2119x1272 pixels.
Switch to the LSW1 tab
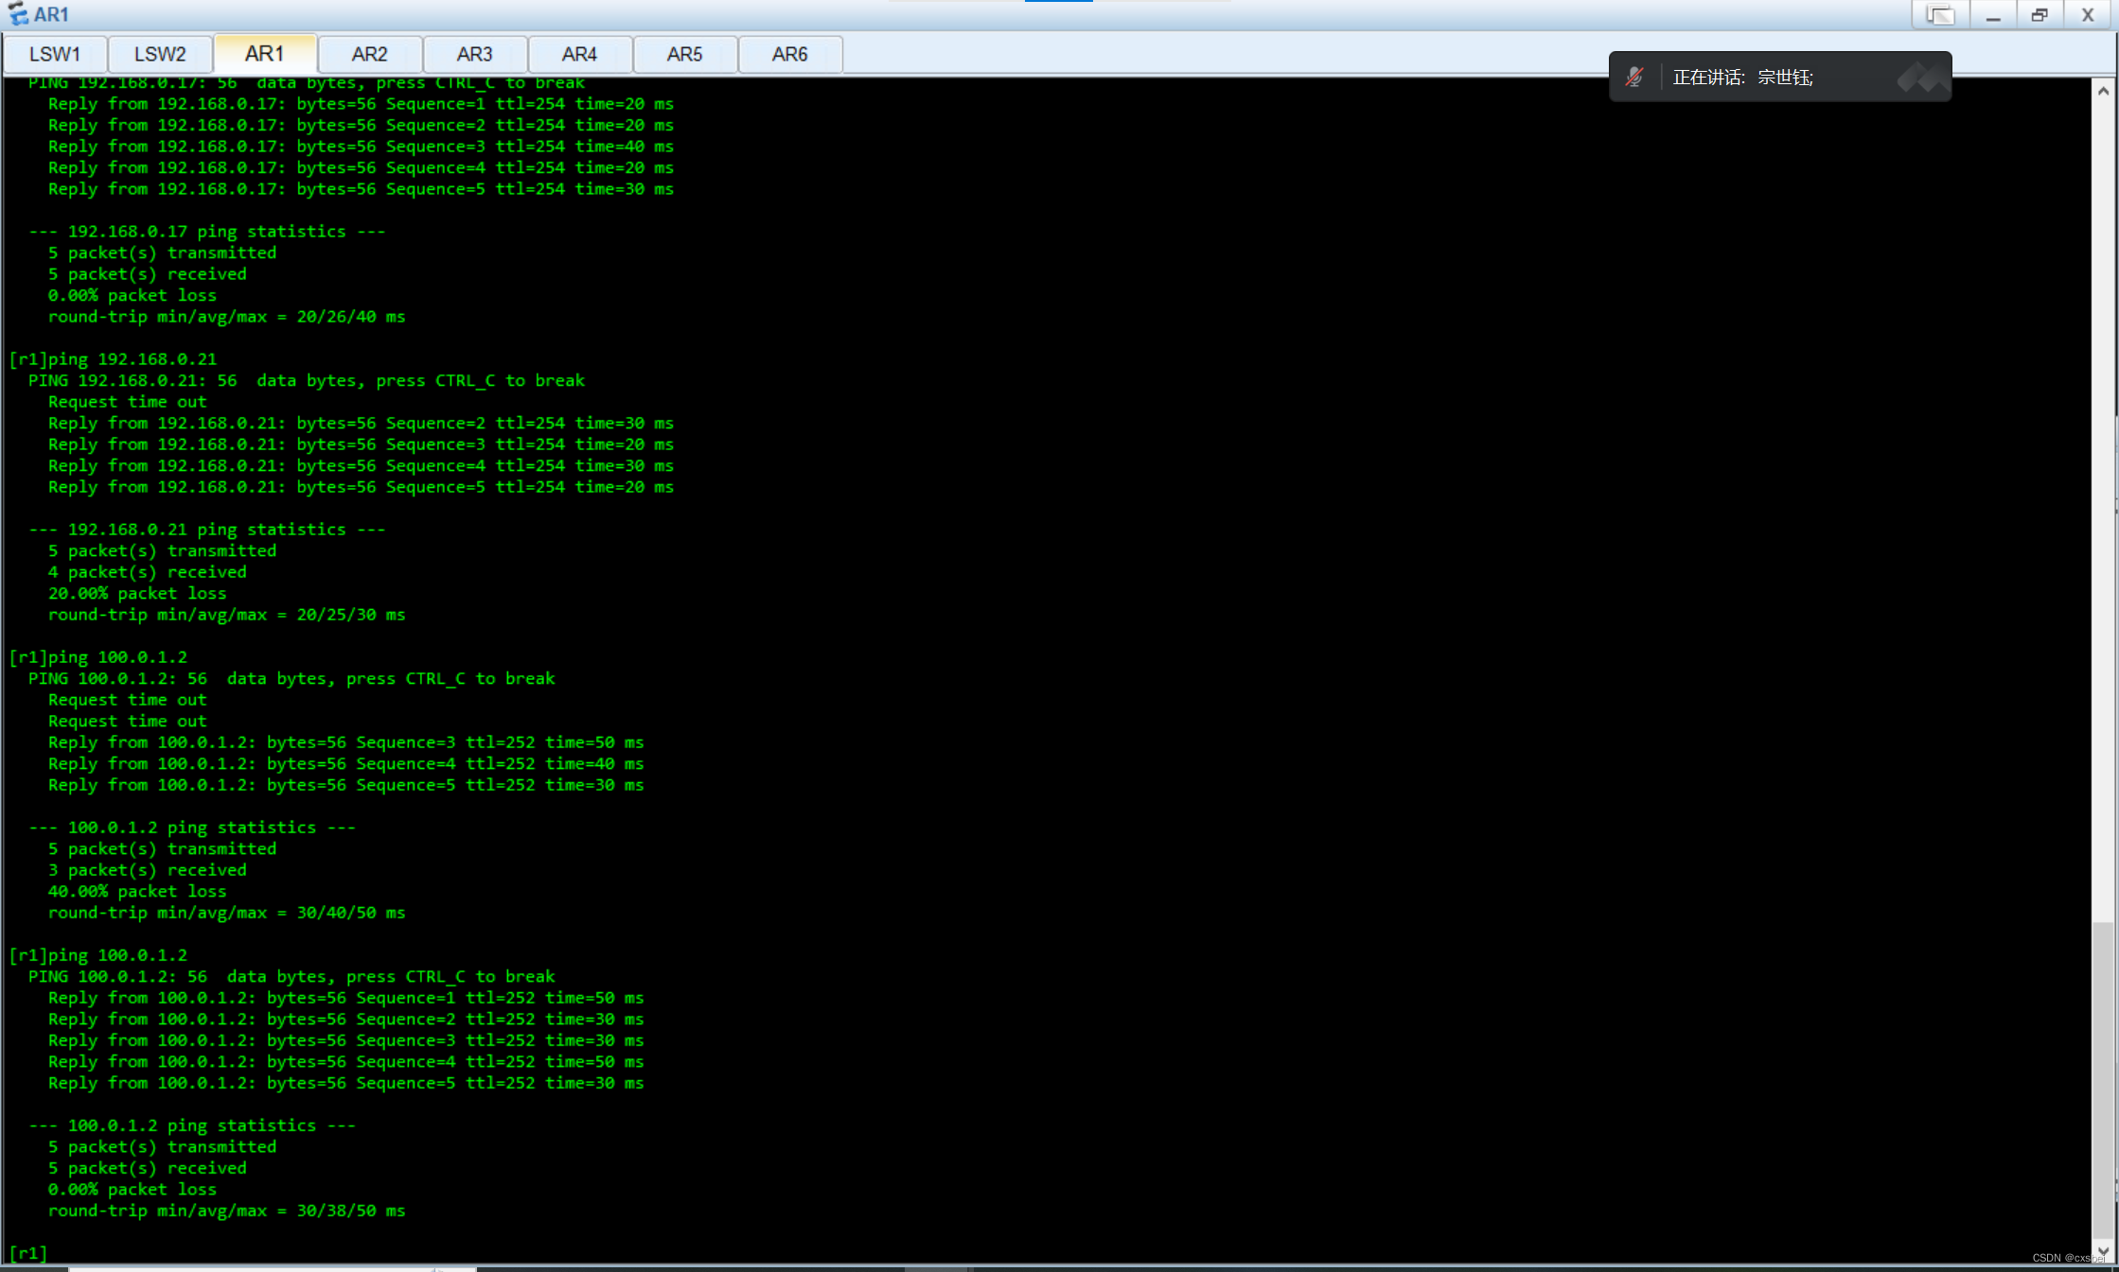[x=55, y=54]
